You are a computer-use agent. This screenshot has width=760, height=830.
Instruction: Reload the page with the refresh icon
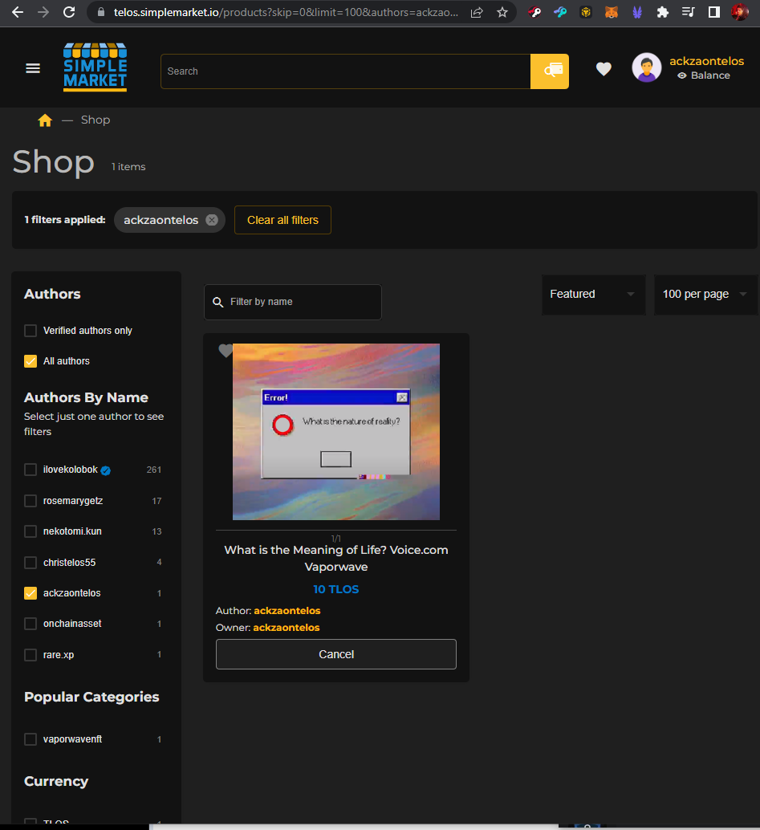(x=69, y=12)
